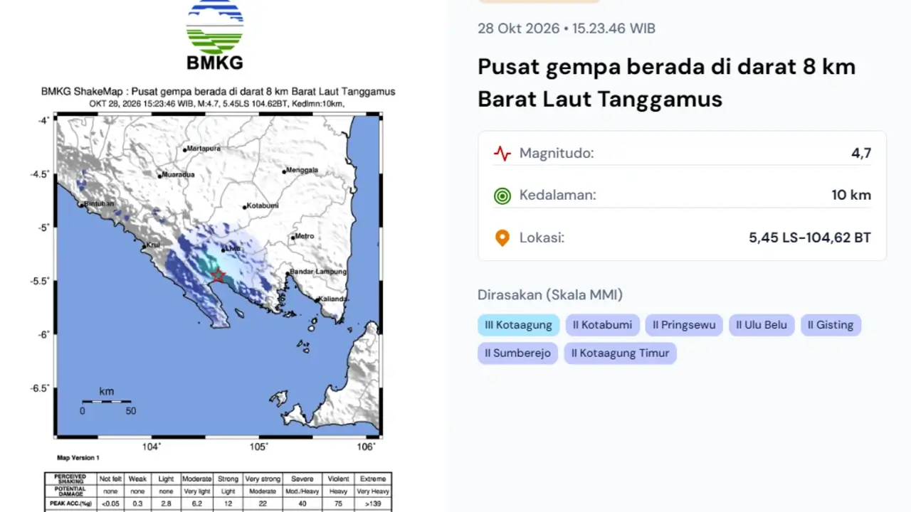Click the BMKG logo
The width and height of the screenshot is (911, 512).
(215, 36)
